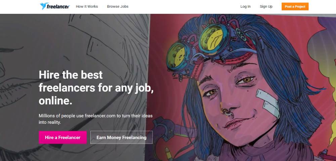Click the freelancer wordmark text in header
This screenshot has width=336, height=161.
pos(58,6)
